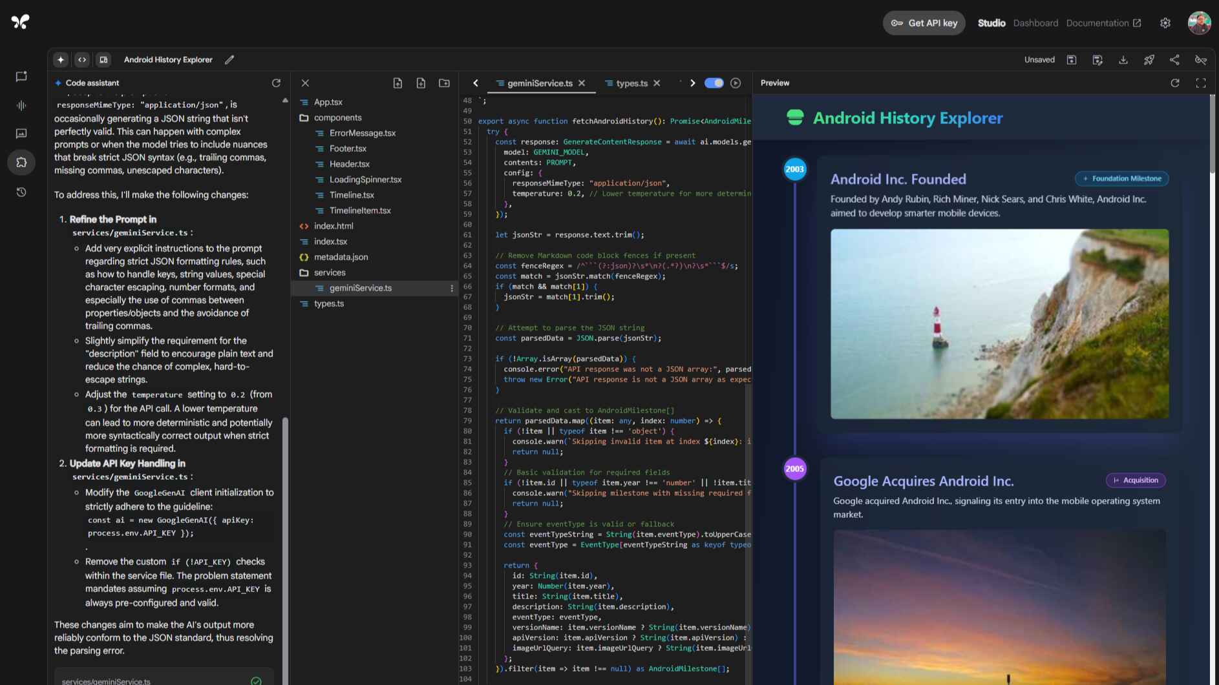The height and width of the screenshot is (685, 1219).
Task: Show next editor tabs arrow
Action: coord(692,83)
